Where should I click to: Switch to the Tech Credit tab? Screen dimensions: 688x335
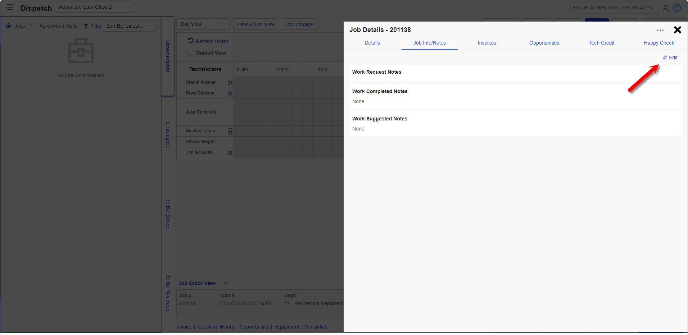coord(601,43)
